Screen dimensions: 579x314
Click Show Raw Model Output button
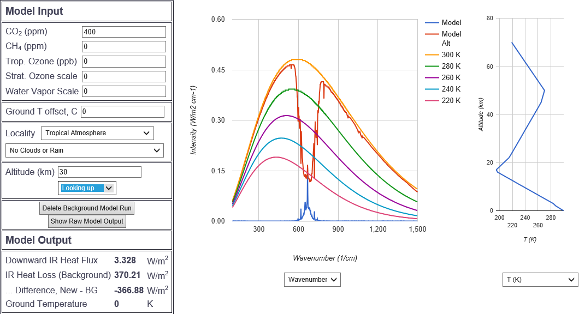click(x=87, y=221)
